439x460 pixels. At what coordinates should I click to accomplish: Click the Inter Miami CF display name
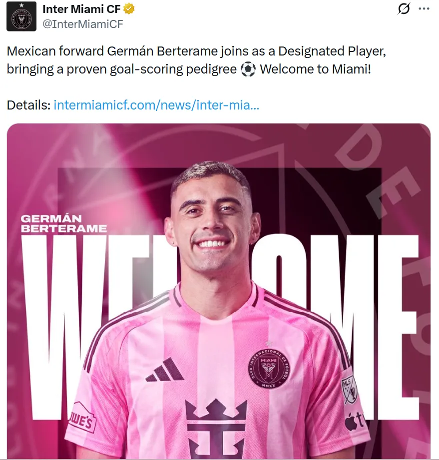pyautogui.click(x=81, y=9)
